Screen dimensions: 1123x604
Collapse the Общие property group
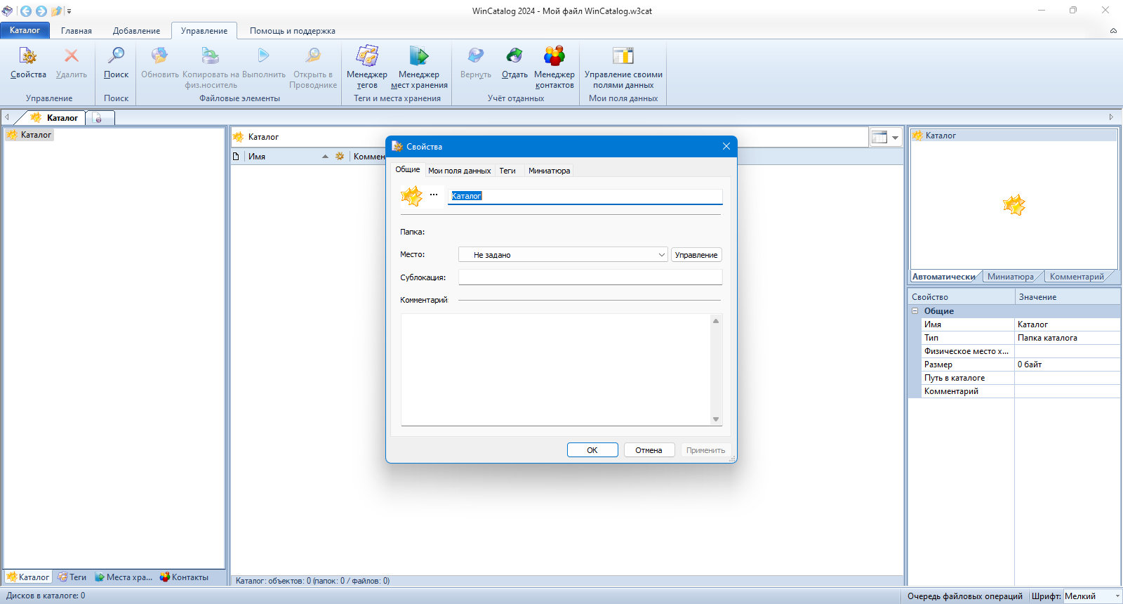[915, 311]
